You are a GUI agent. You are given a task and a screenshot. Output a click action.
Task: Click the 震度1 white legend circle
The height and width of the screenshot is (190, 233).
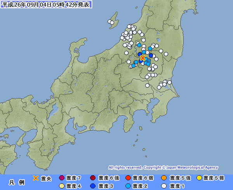click(x=164, y=186)
